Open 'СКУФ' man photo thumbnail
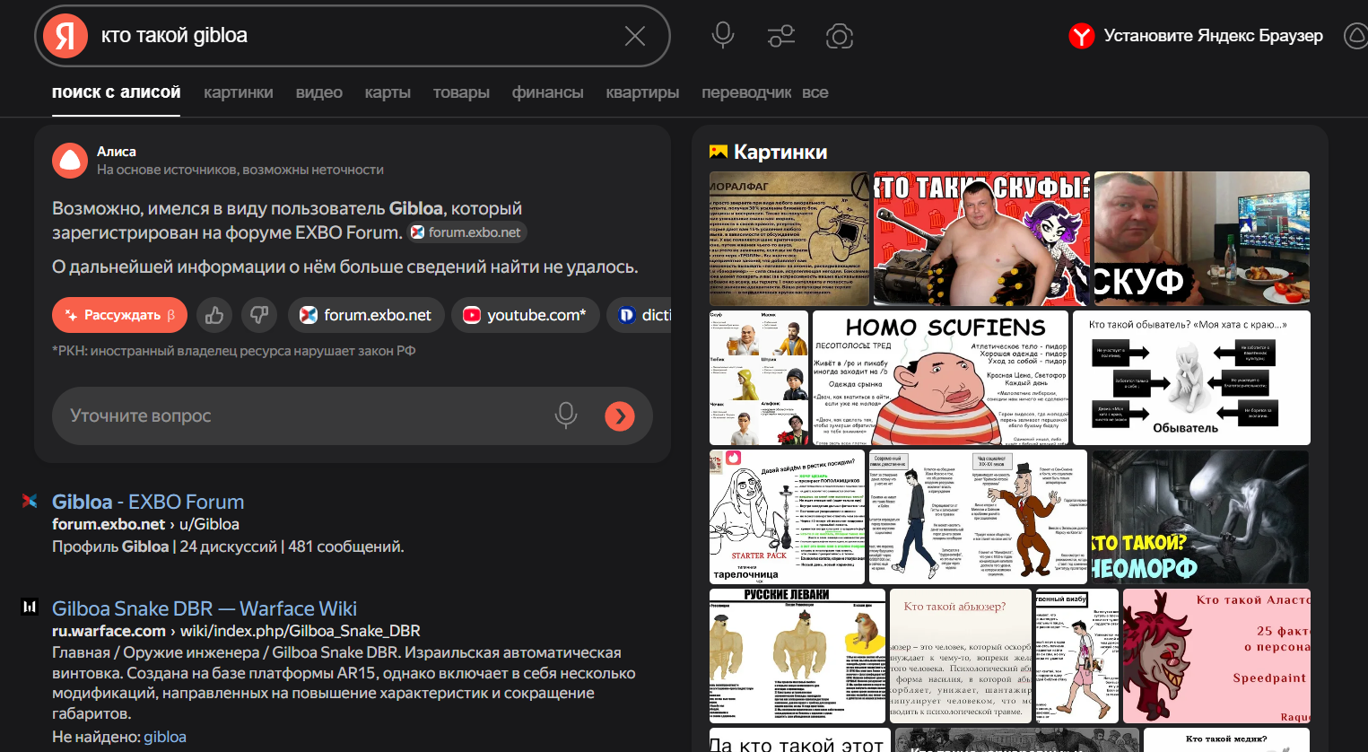1368x752 pixels. [x=1202, y=239]
